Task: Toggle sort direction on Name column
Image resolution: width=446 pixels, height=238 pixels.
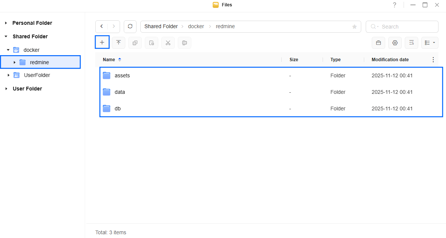Action: point(120,59)
